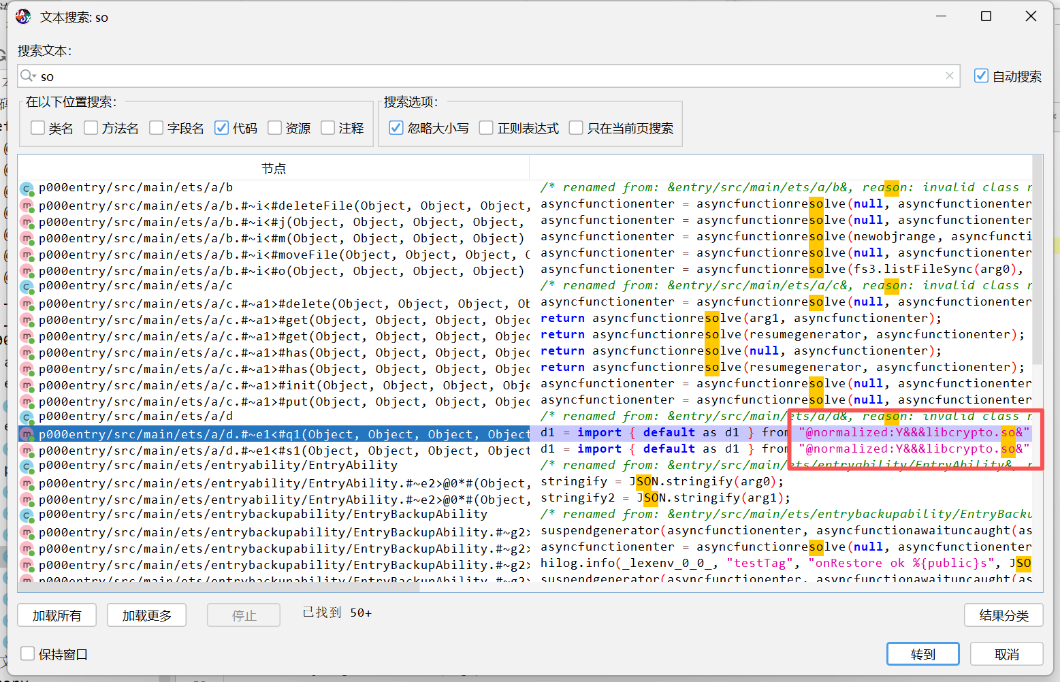
Task: Enable the 只在当前页搜索 option
Action: (576, 128)
